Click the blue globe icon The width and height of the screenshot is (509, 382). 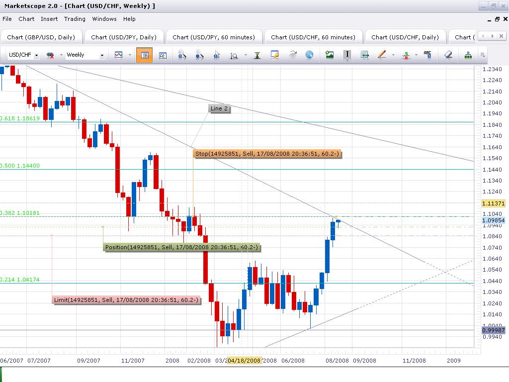click(310, 55)
